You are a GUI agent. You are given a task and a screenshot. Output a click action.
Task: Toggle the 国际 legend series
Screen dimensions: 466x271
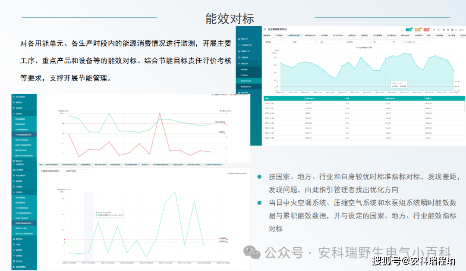[369, 47]
